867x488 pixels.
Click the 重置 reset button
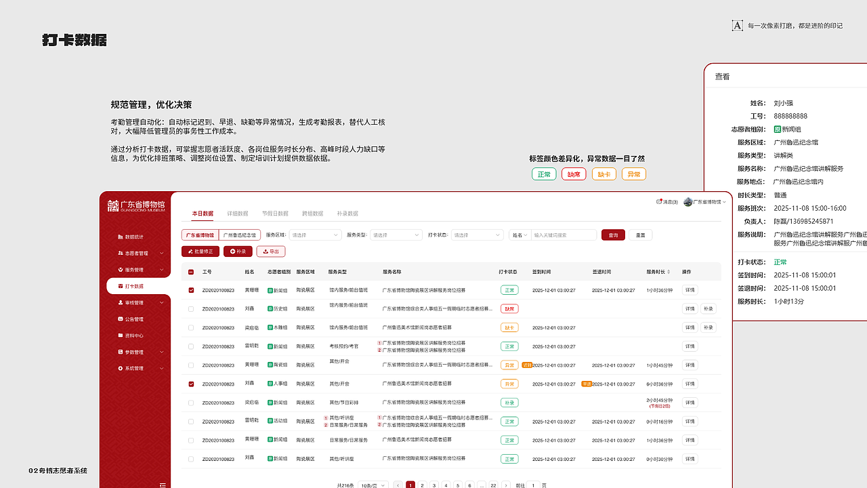pos(641,235)
